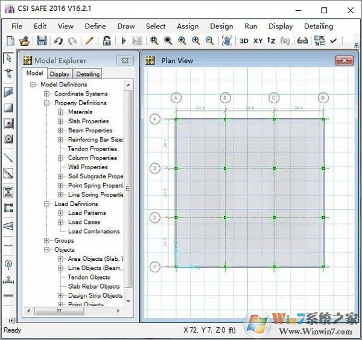Select Slab Rebar Objects tree item

94,286
